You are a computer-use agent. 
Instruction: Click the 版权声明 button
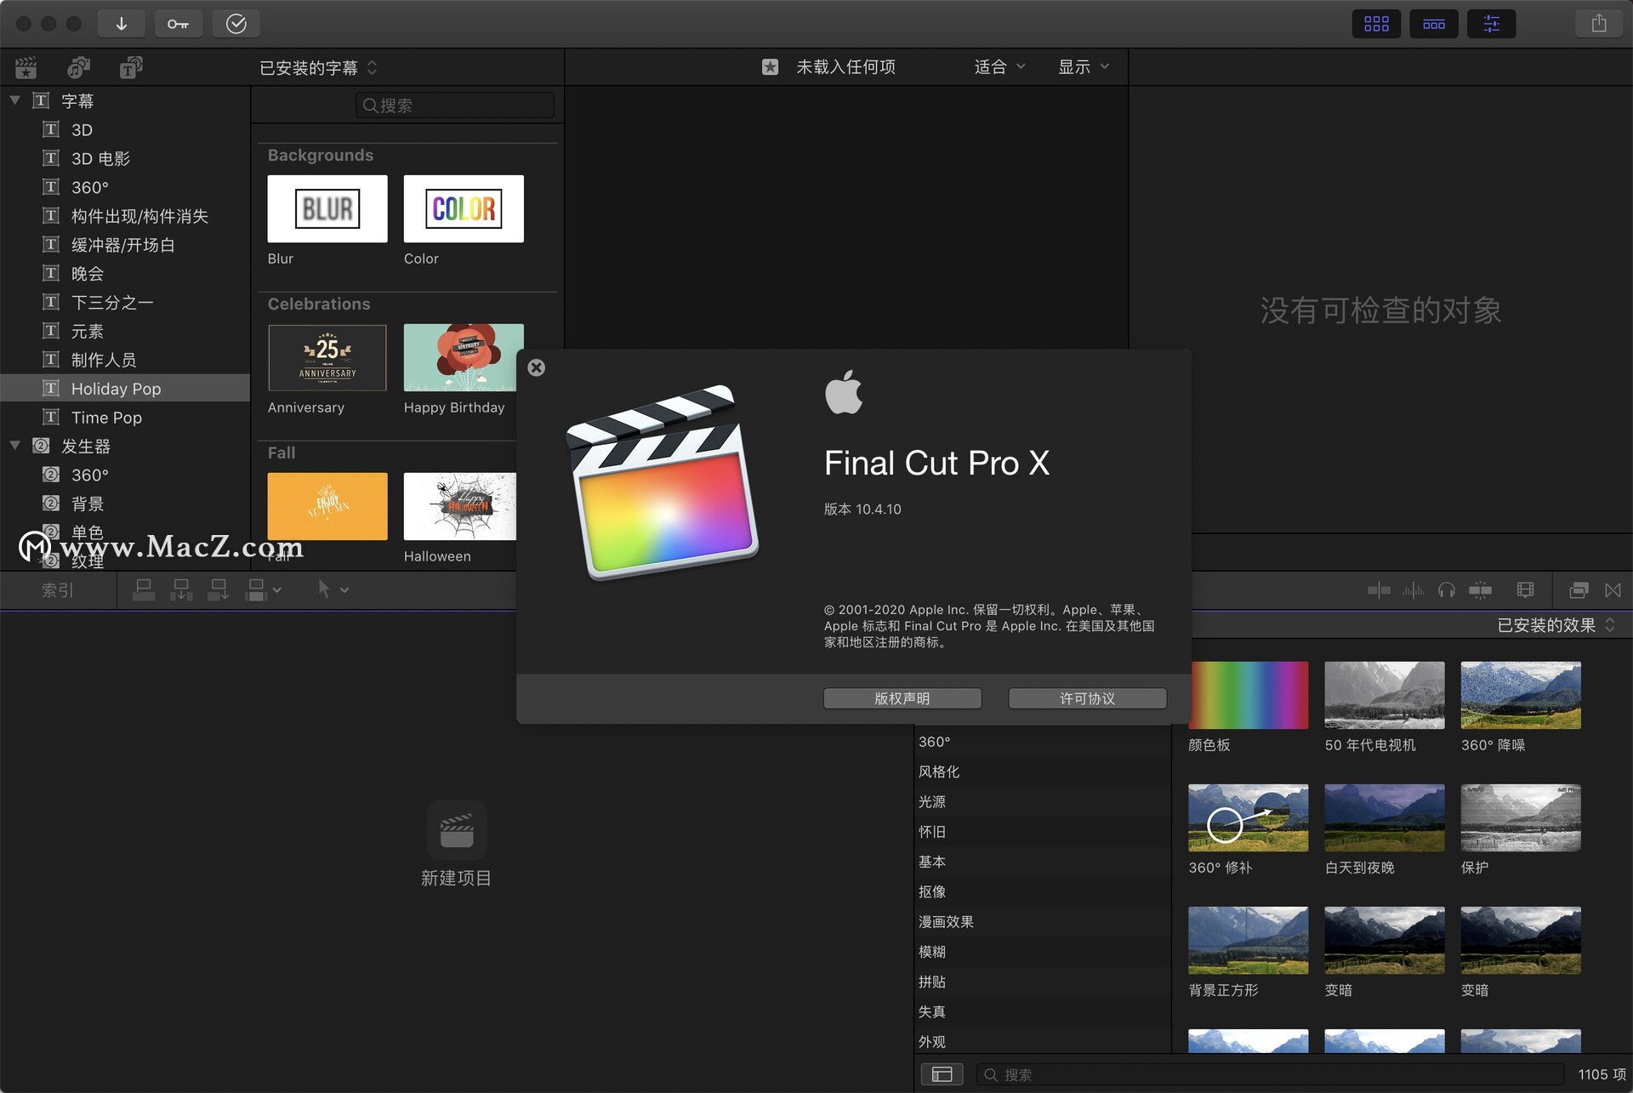[902, 698]
